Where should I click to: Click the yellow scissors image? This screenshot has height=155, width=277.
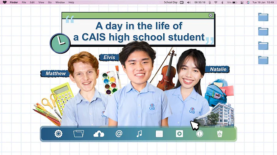(51, 106)
